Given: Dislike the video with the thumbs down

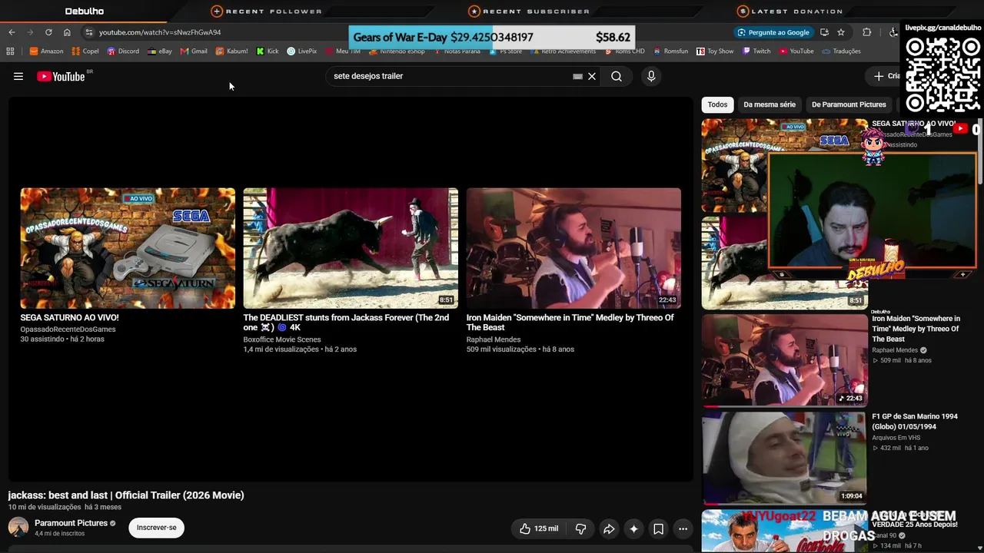Looking at the screenshot, I should pos(580,528).
